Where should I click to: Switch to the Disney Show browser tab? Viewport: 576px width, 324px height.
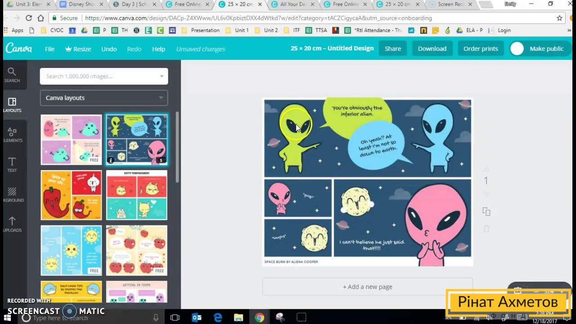click(81, 4)
